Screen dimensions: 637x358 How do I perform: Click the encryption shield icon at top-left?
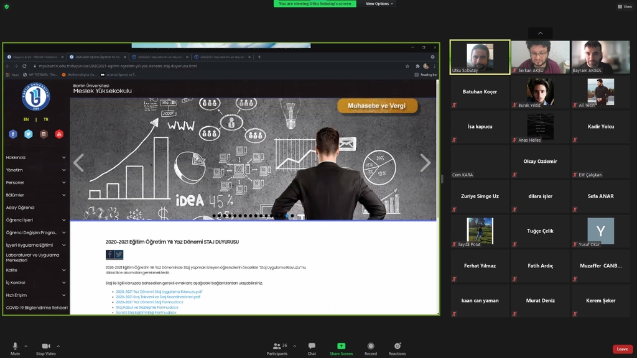tap(7, 6)
